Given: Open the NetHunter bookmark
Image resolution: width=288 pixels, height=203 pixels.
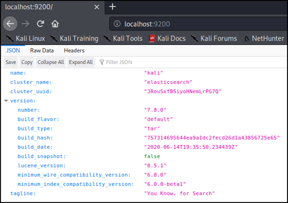Looking at the screenshot, I should pos(264,39).
